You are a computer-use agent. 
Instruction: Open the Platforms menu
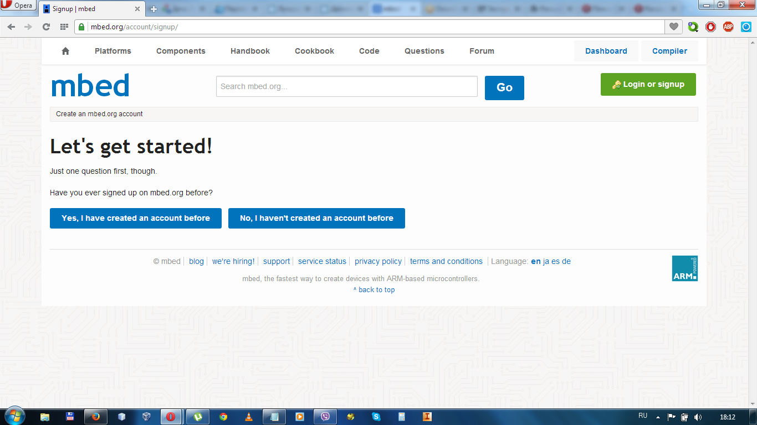click(x=113, y=51)
